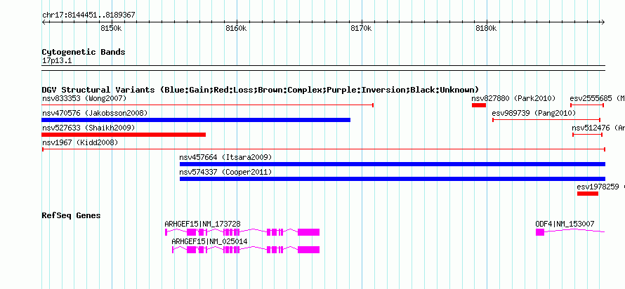Screen dimensions: 625x289
Task: Select the thick red nsv527633 loss bar
Action: pos(124,135)
